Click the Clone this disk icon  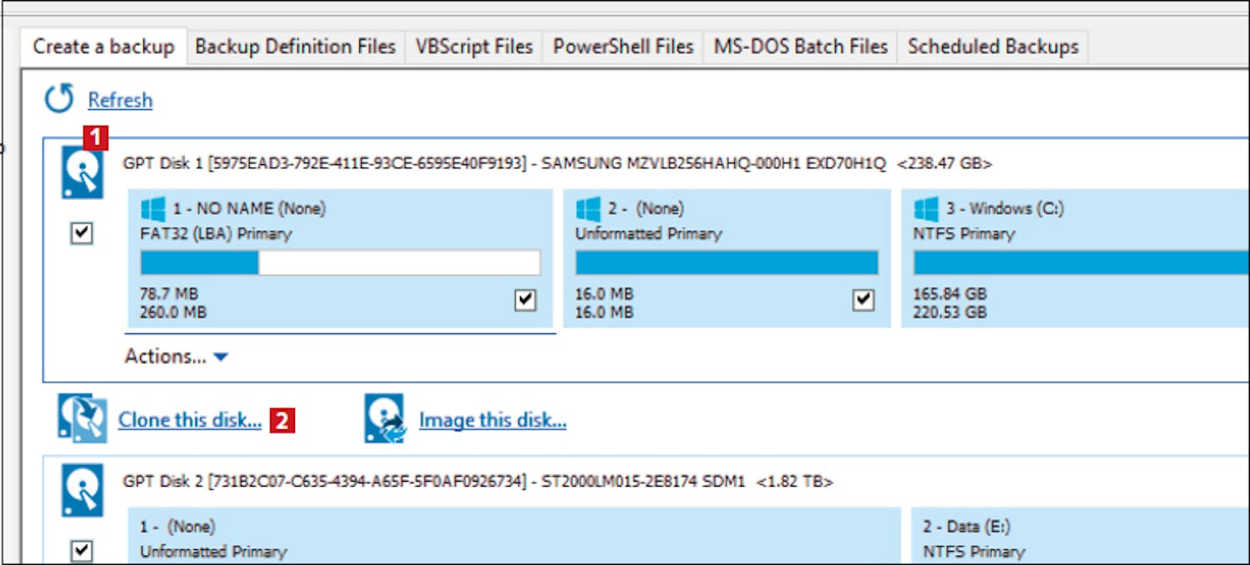[x=82, y=418]
